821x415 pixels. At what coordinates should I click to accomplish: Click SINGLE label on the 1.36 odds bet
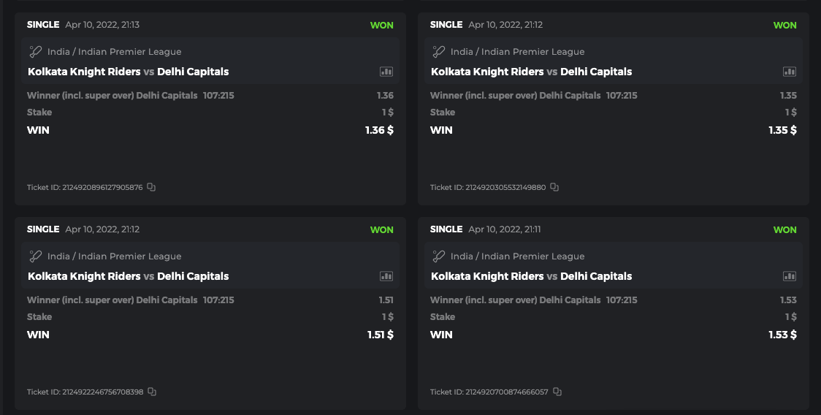pos(43,25)
